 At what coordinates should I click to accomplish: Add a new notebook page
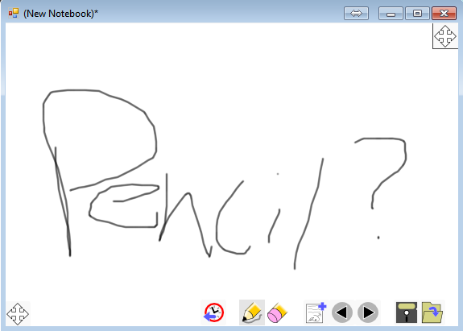coord(316,312)
